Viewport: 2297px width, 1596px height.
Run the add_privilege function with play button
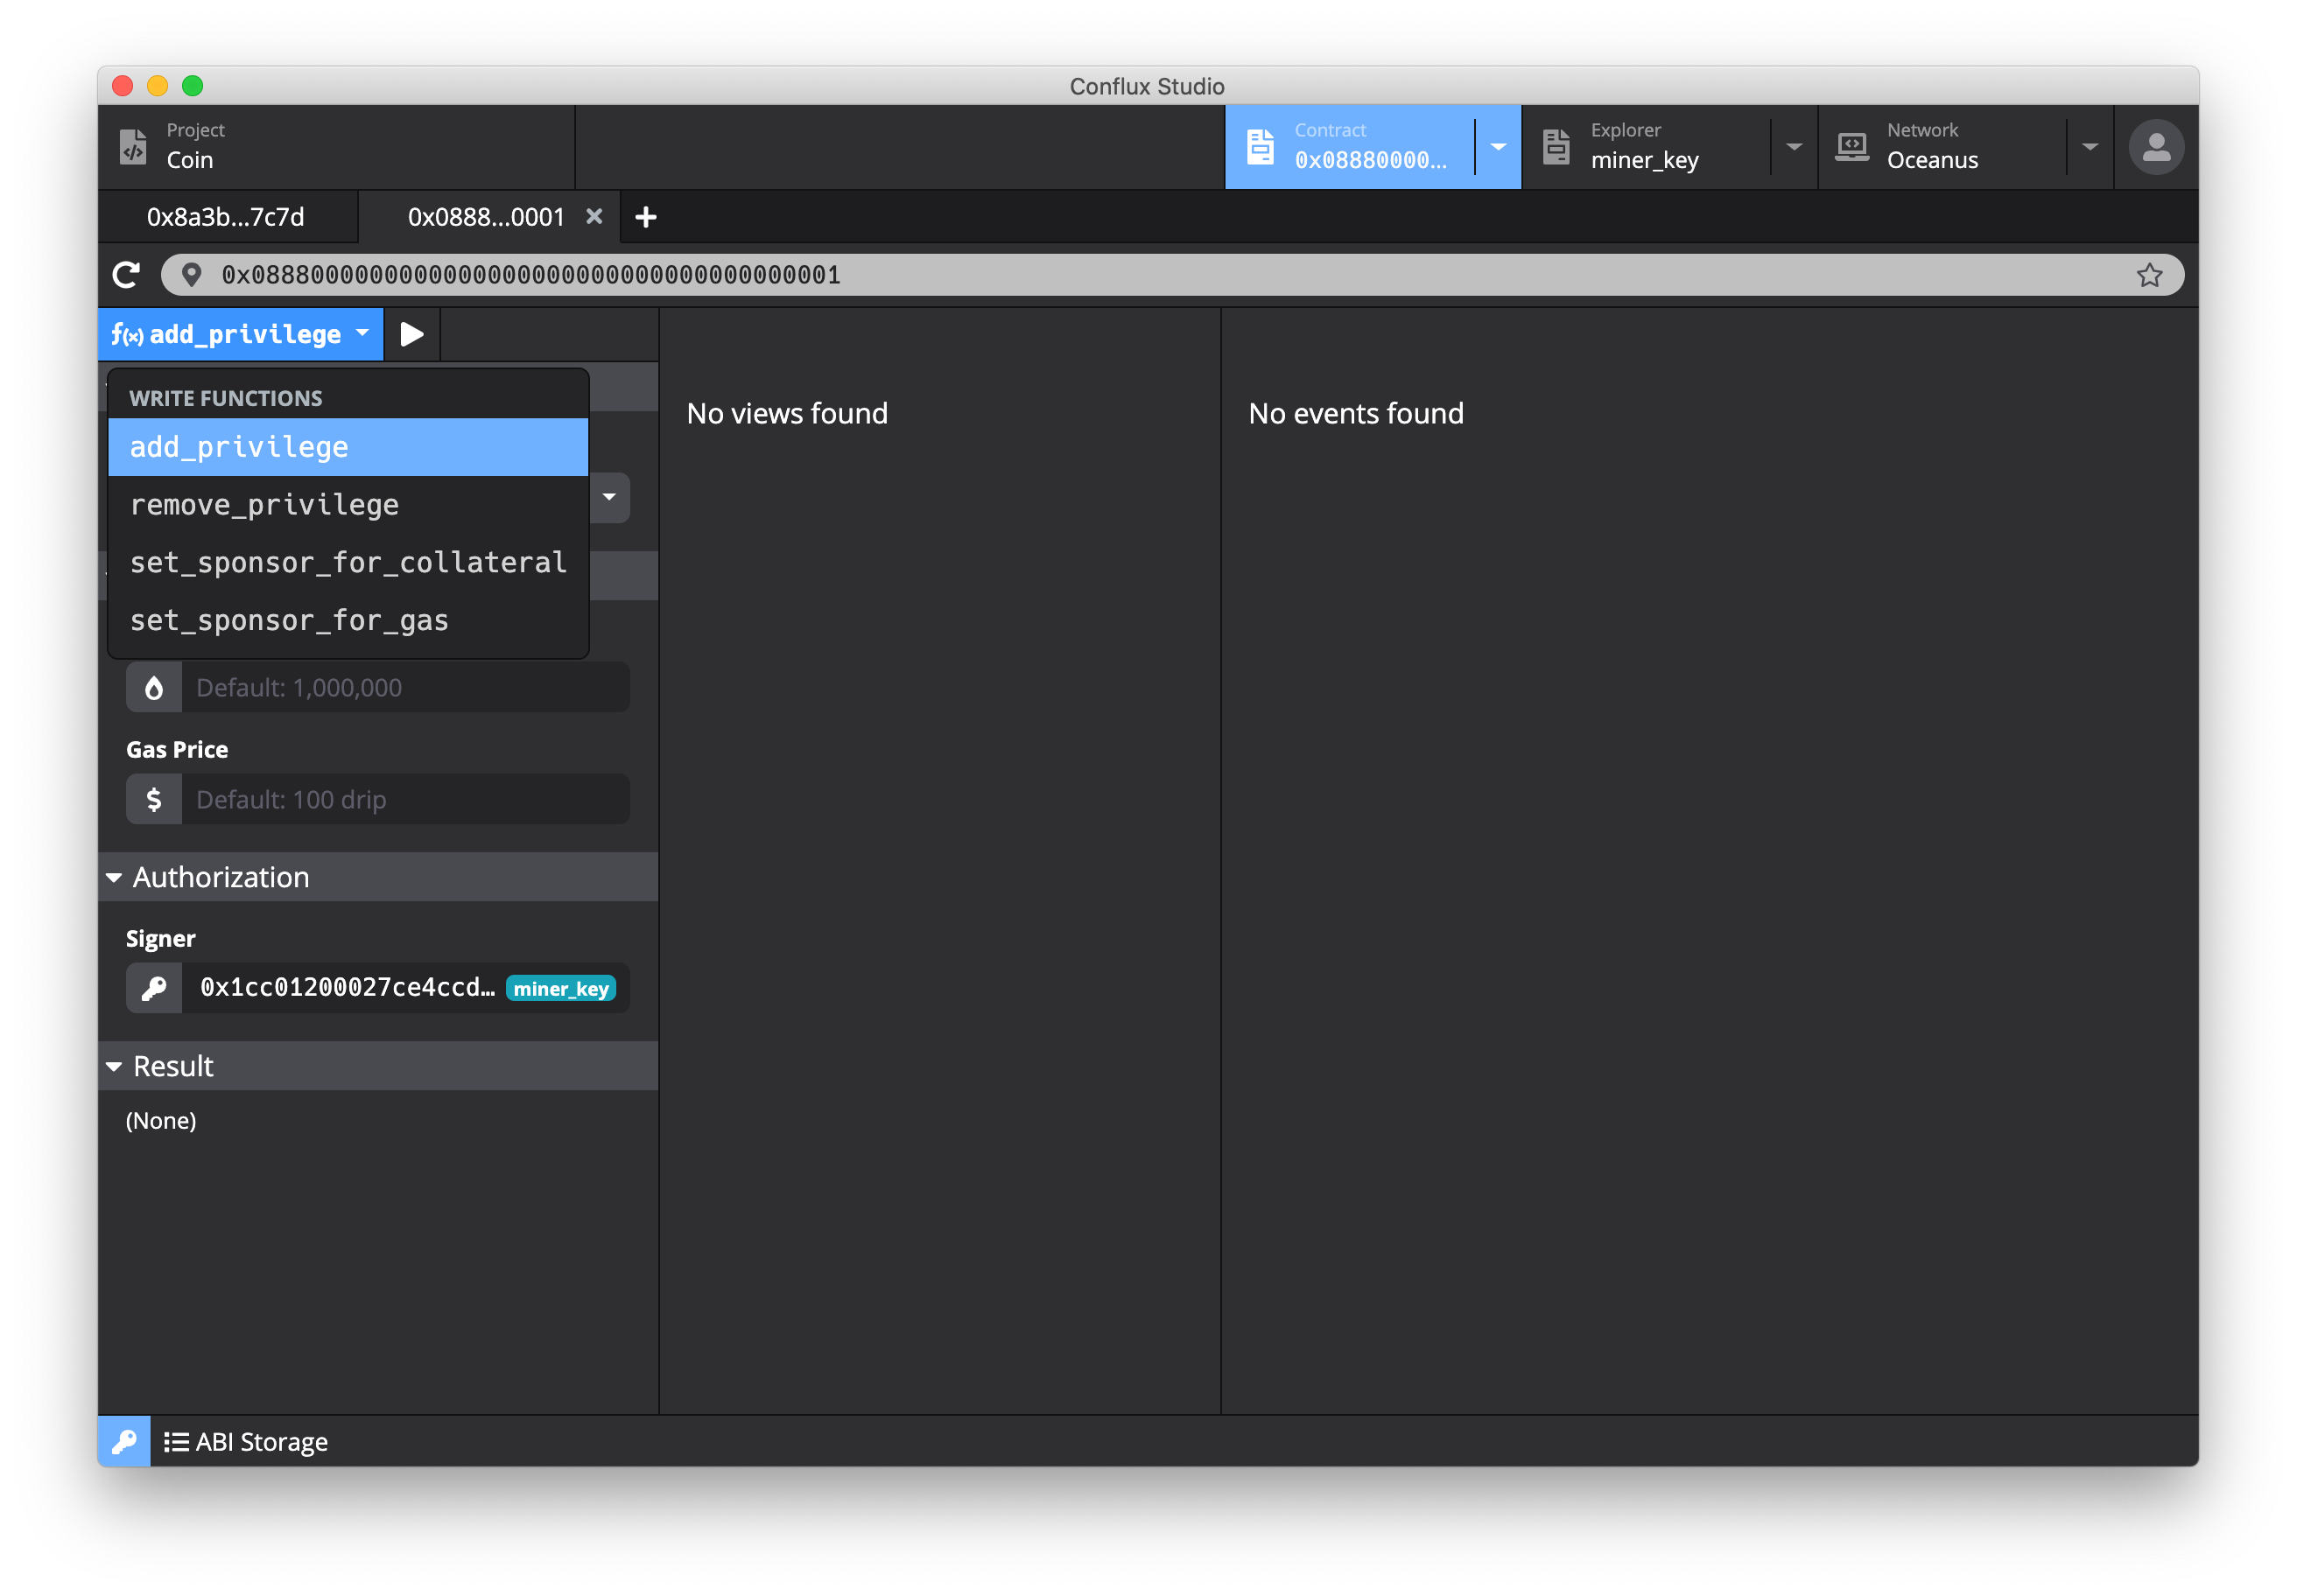point(411,334)
